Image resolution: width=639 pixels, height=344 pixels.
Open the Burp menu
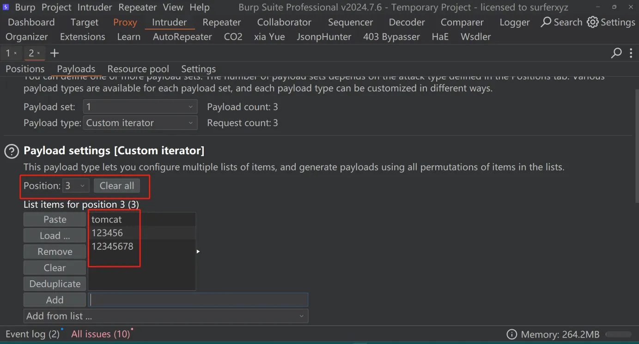click(25, 7)
